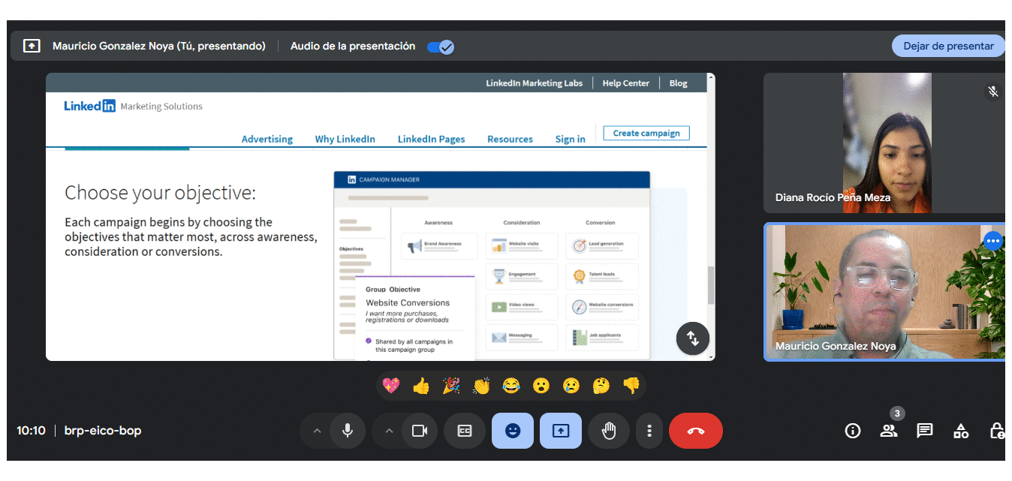The image size is (1012, 481).
Task: Send the party popper reaction
Action: point(451,386)
